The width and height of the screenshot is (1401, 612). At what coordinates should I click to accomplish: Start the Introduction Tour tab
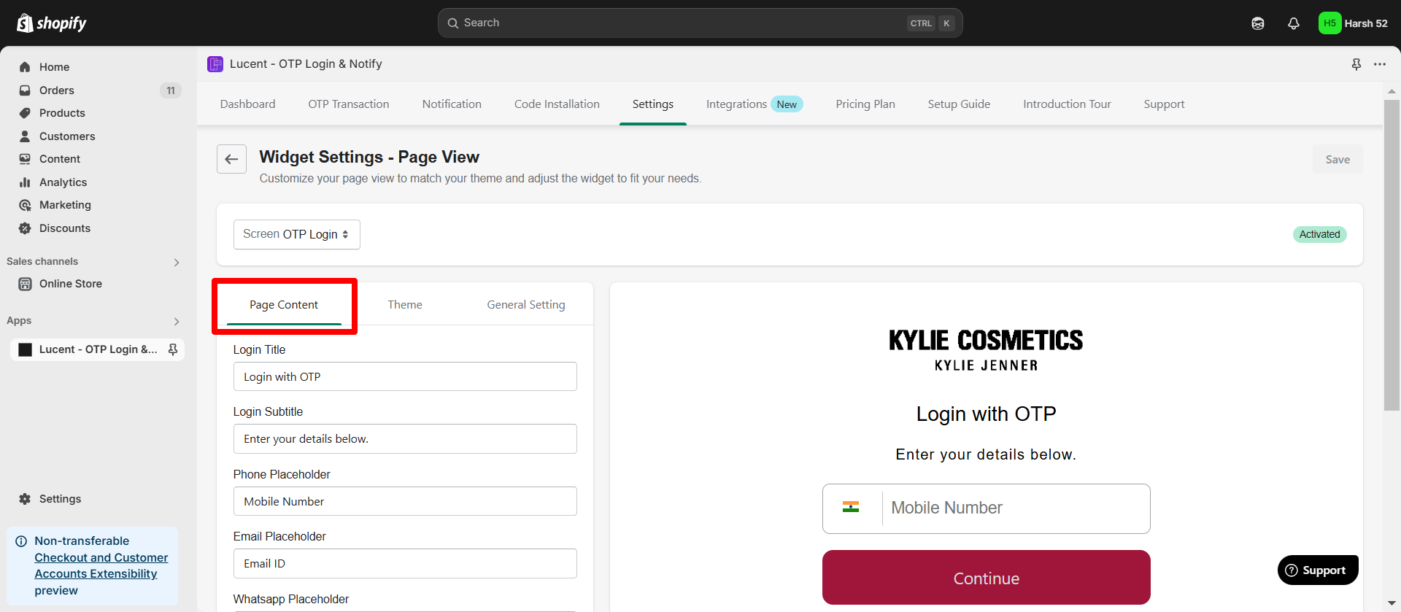click(x=1067, y=104)
